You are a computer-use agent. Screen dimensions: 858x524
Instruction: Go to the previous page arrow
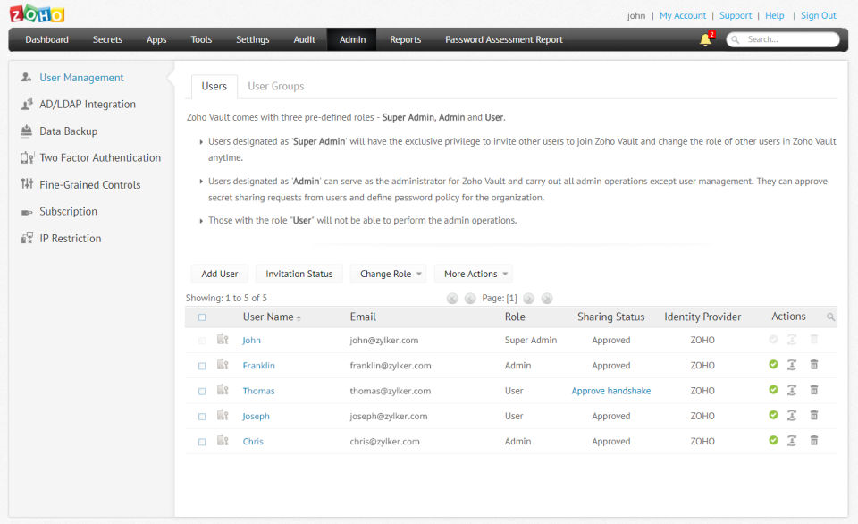(x=470, y=299)
